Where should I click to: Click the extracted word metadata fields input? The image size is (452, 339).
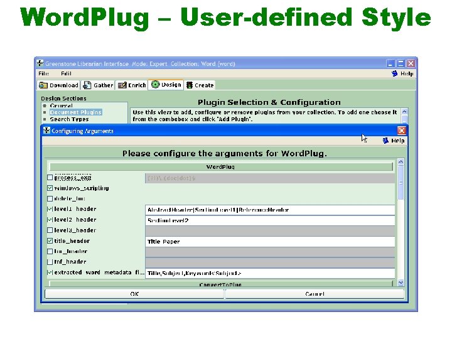tap(270, 273)
